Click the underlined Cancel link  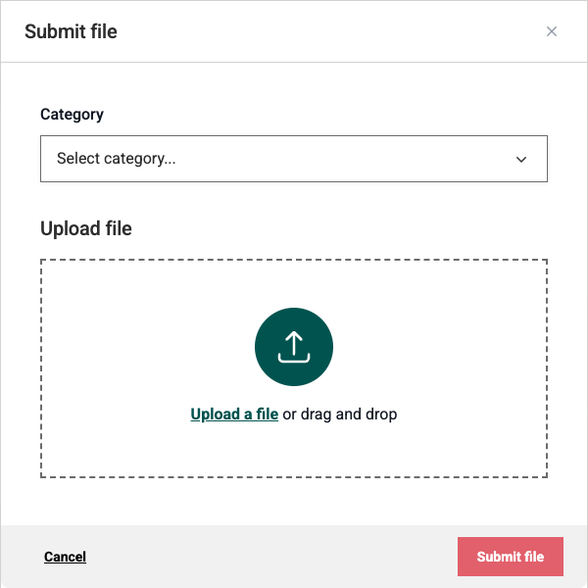(65, 557)
